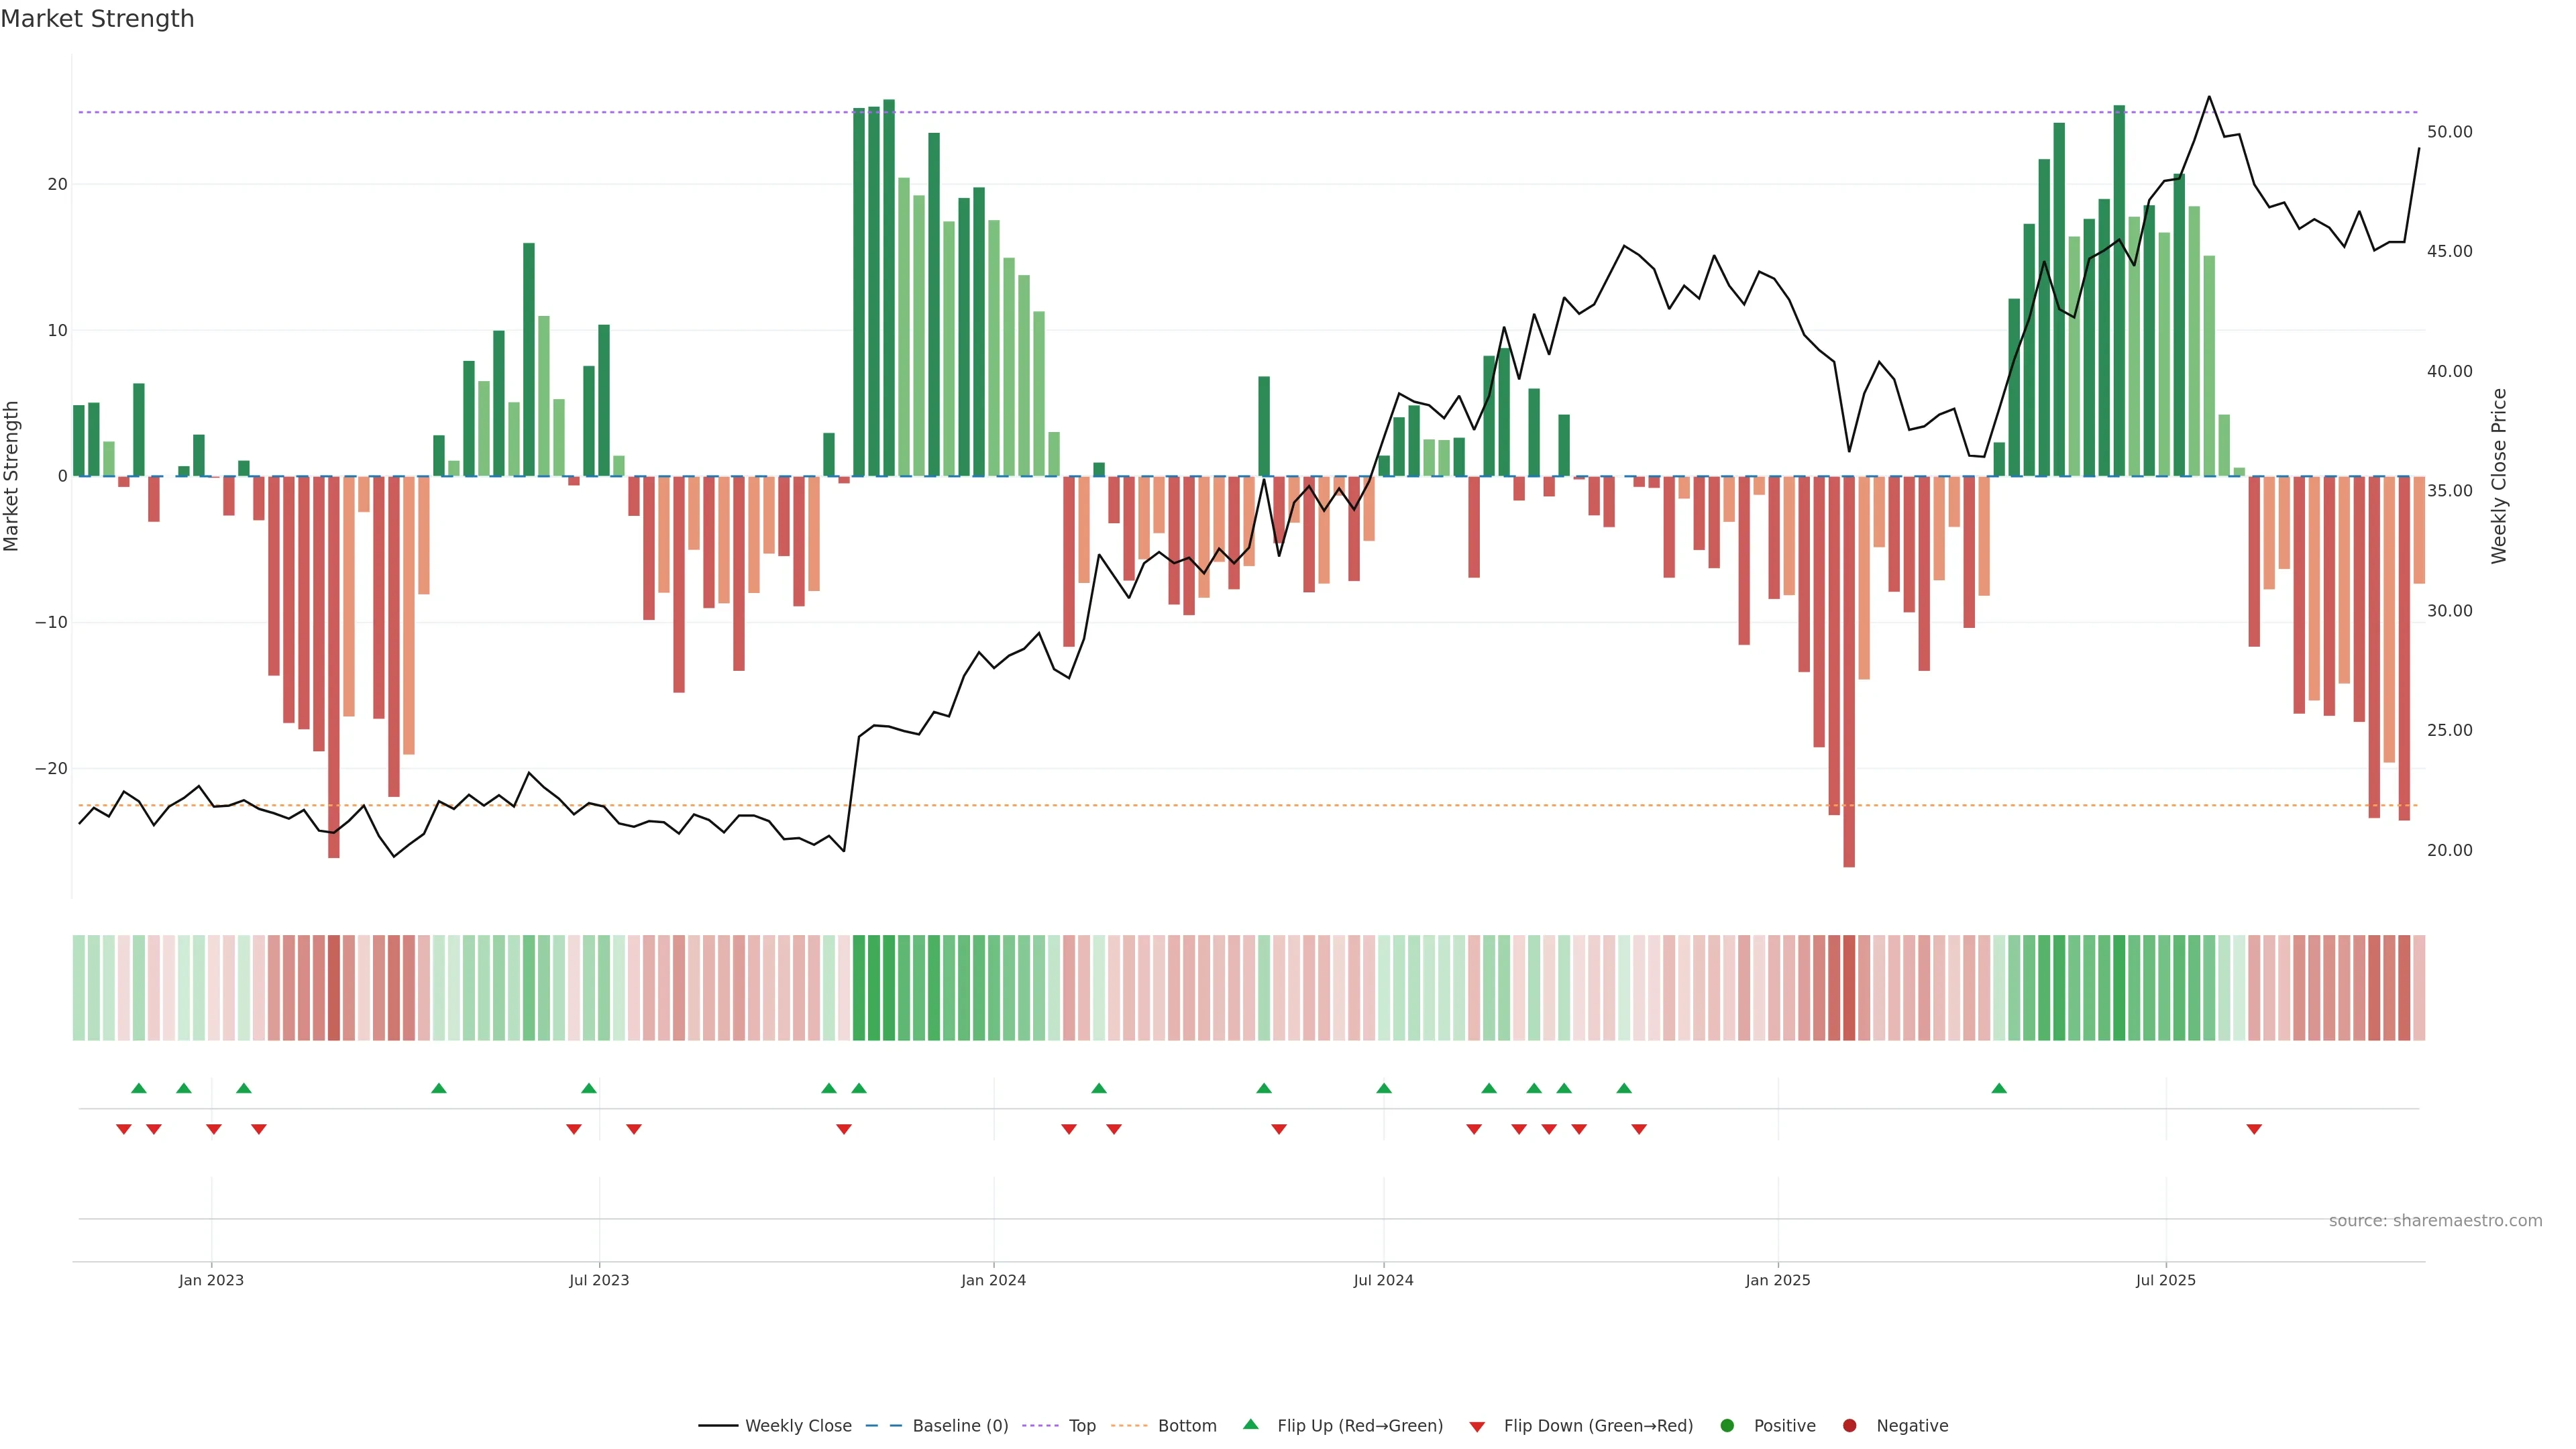Click the leftmost green flip-up triangle marker
The image size is (2576, 1449).
point(139,1088)
